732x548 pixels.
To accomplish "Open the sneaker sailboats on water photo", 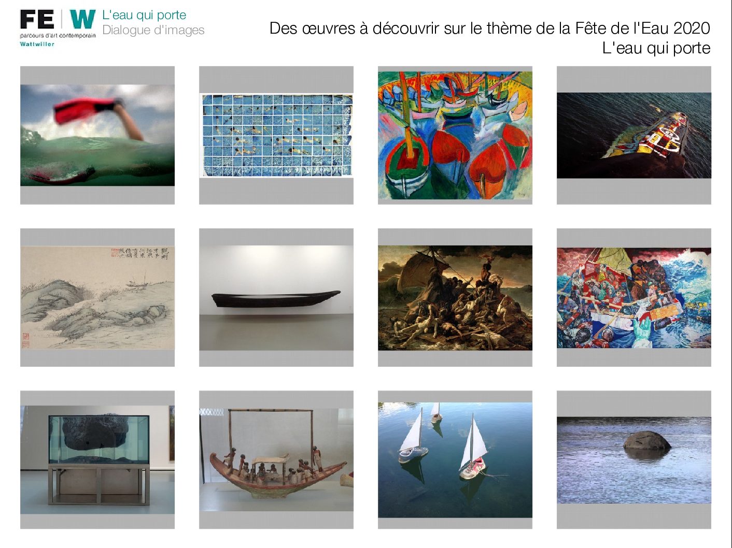I will point(455,460).
